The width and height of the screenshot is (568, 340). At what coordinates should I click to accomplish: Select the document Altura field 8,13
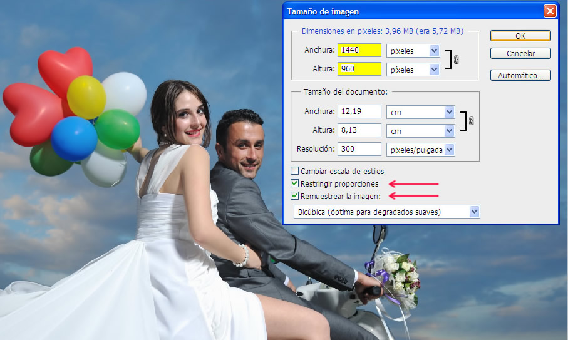(359, 130)
